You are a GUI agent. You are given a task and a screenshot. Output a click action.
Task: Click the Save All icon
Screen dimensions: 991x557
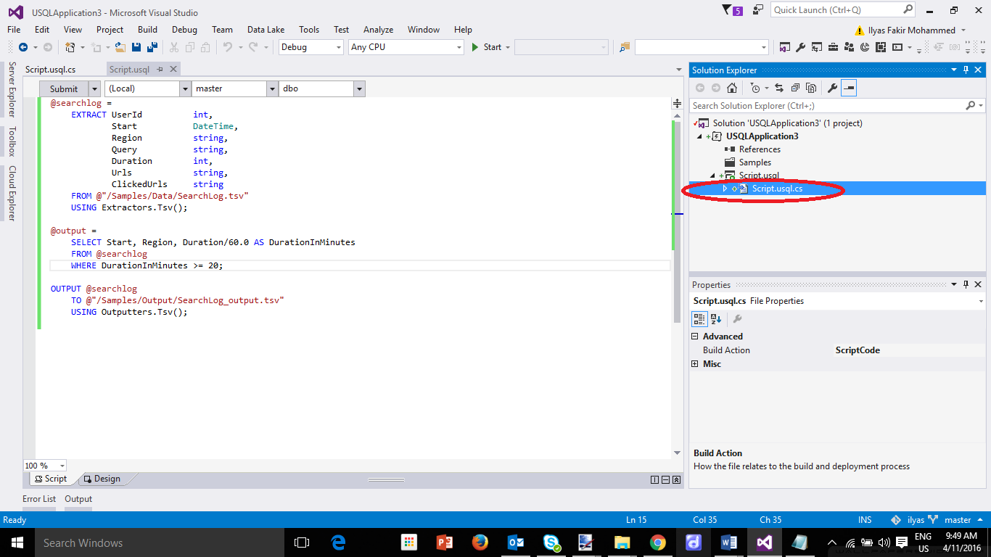click(x=151, y=47)
